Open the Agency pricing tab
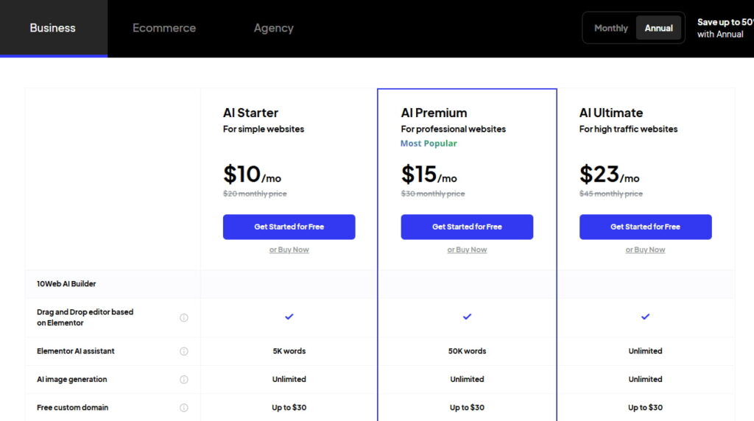 274,28
